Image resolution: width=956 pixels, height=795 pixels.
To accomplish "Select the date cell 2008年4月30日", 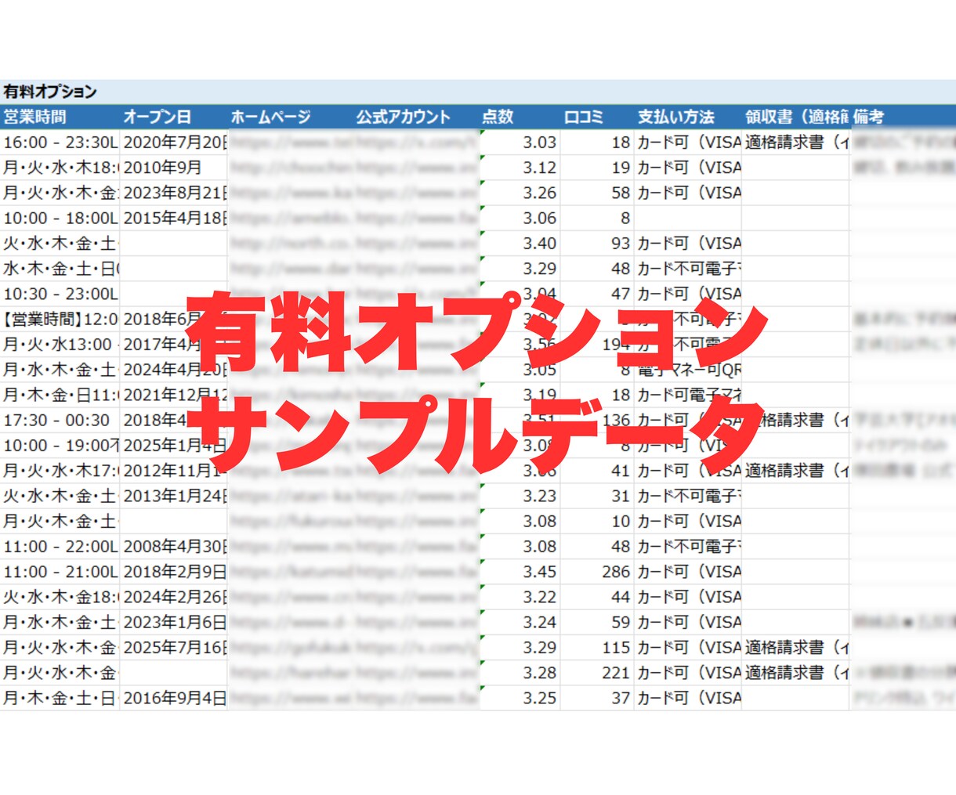I will coord(173,547).
